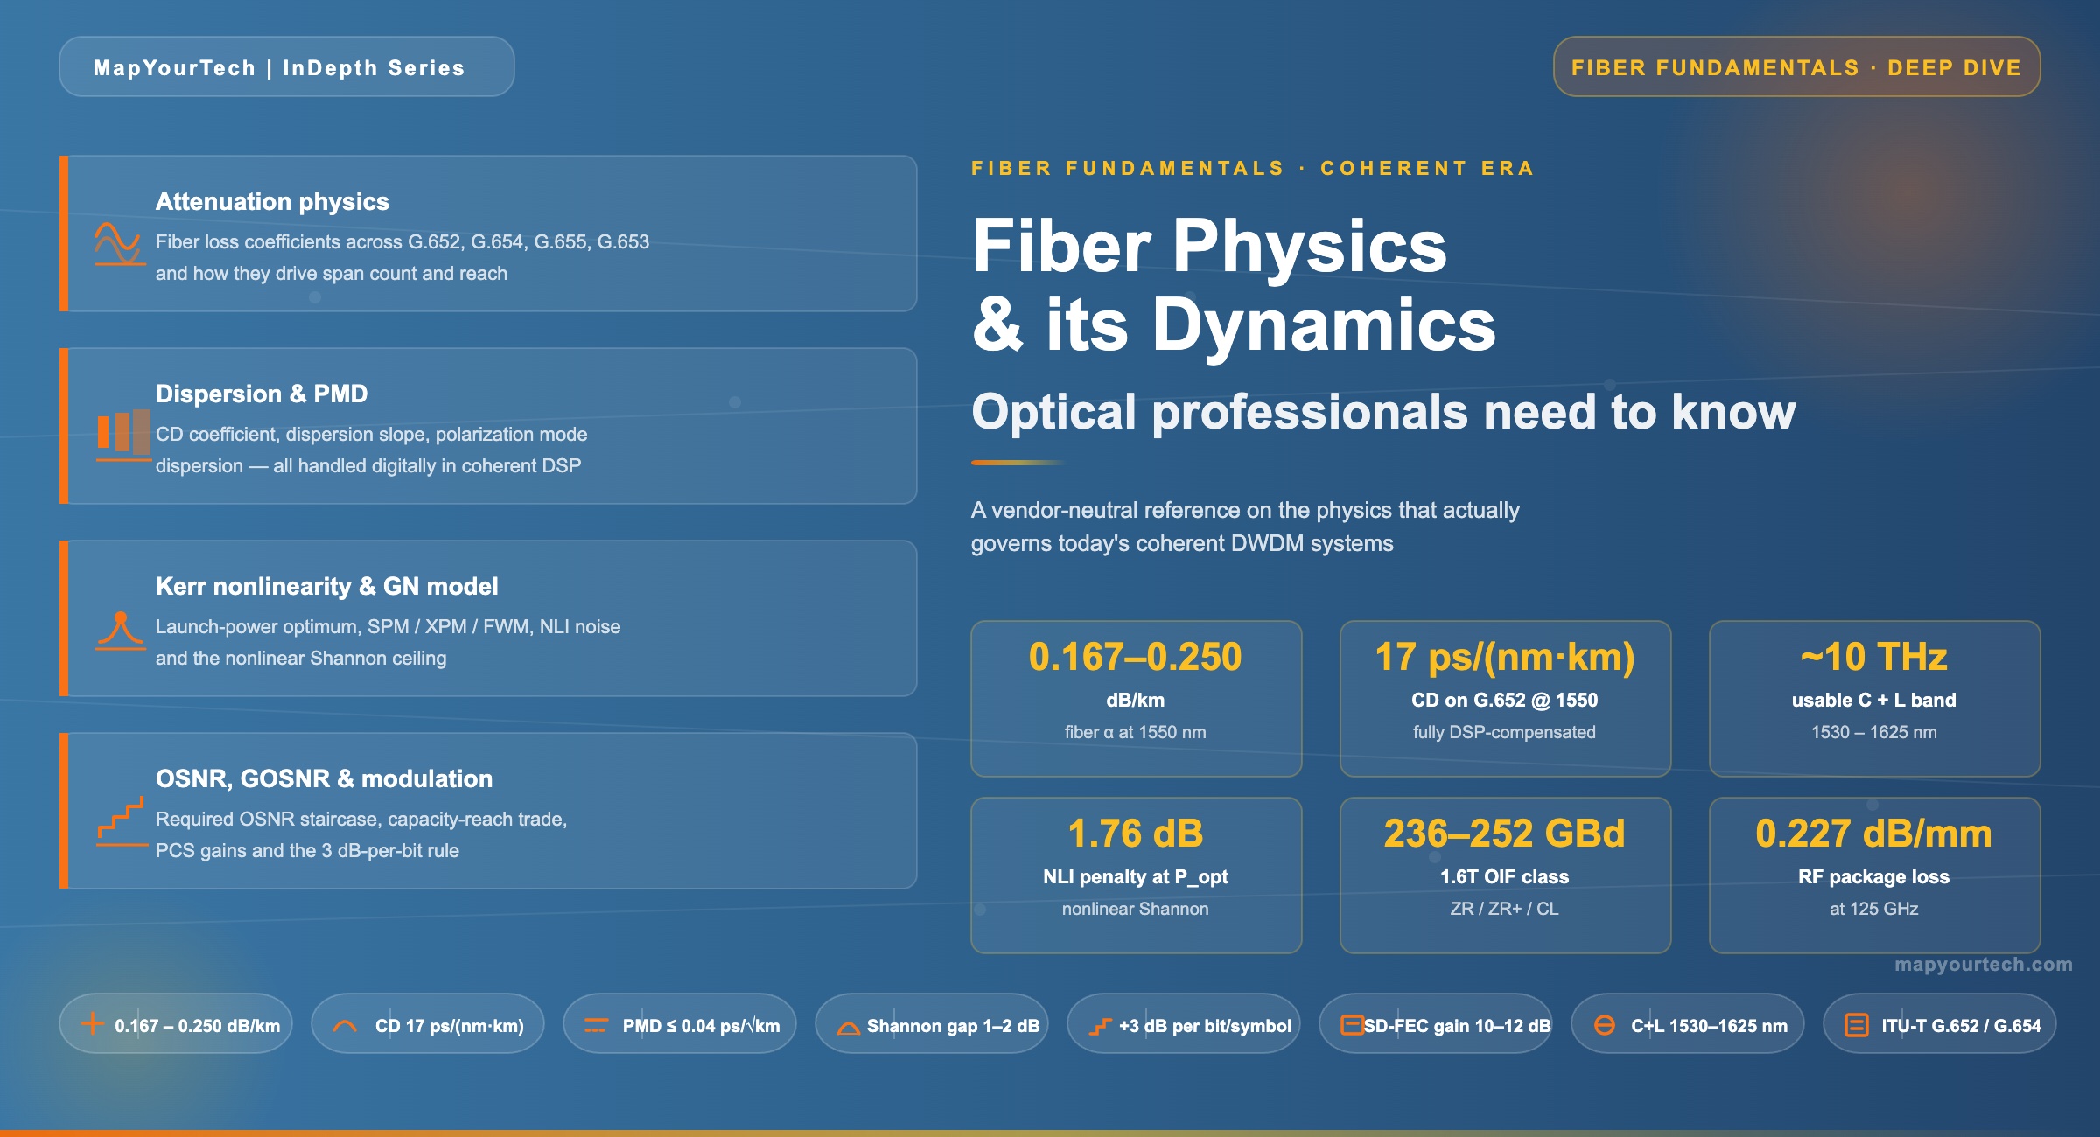Click the step icon in +3 dB per bit/symbol pill

pyautogui.click(x=1100, y=1026)
